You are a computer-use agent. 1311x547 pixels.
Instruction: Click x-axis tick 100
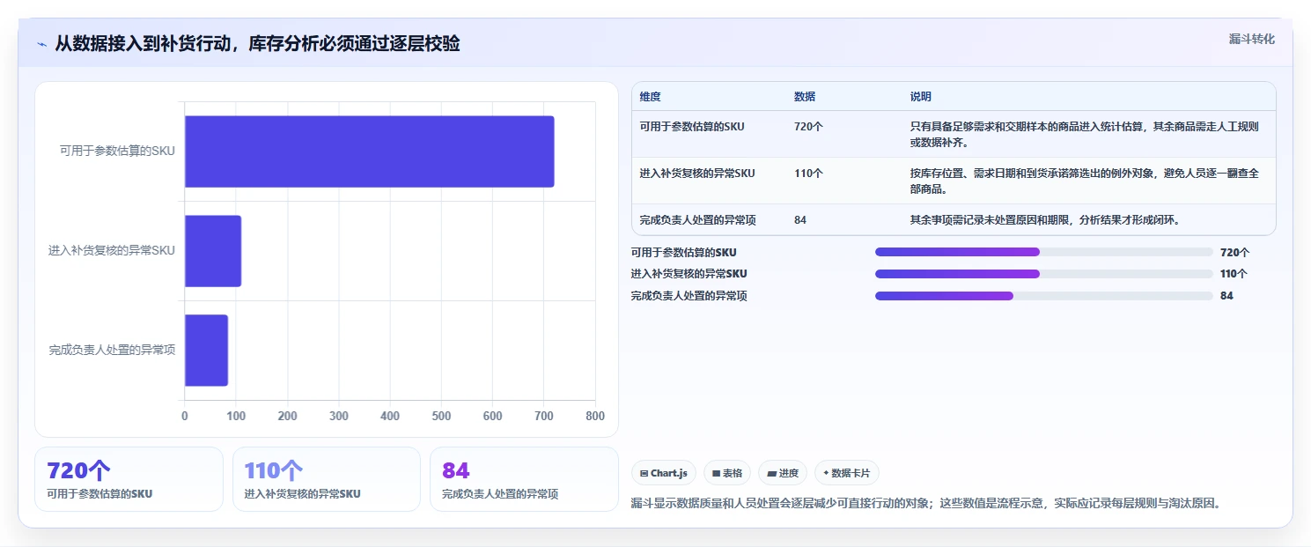click(x=236, y=416)
